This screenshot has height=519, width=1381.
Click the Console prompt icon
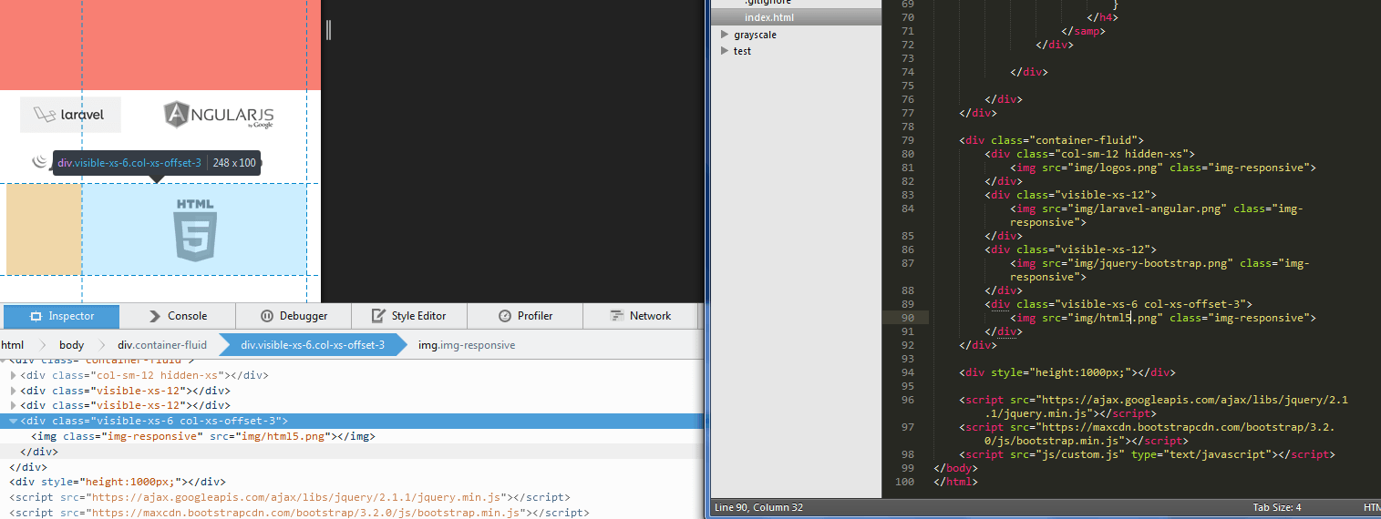[155, 316]
